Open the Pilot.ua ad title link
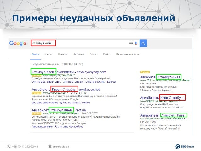The width and height of the screenshot is (201, 151). (59, 110)
